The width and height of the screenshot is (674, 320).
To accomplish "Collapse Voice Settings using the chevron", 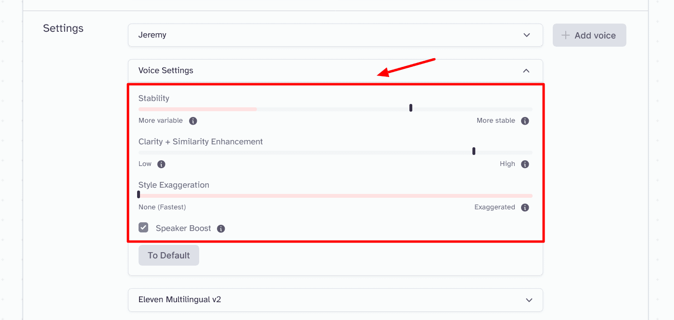I will (x=526, y=71).
